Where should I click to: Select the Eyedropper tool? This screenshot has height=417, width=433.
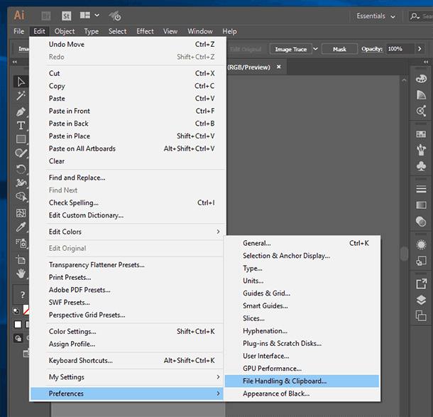pyautogui.click(x=21, y=227)
